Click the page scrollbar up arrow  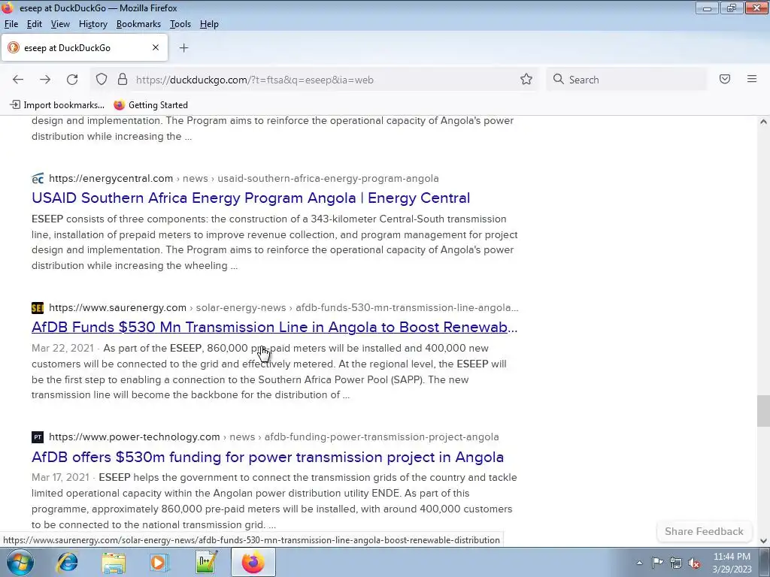[763, 122]
